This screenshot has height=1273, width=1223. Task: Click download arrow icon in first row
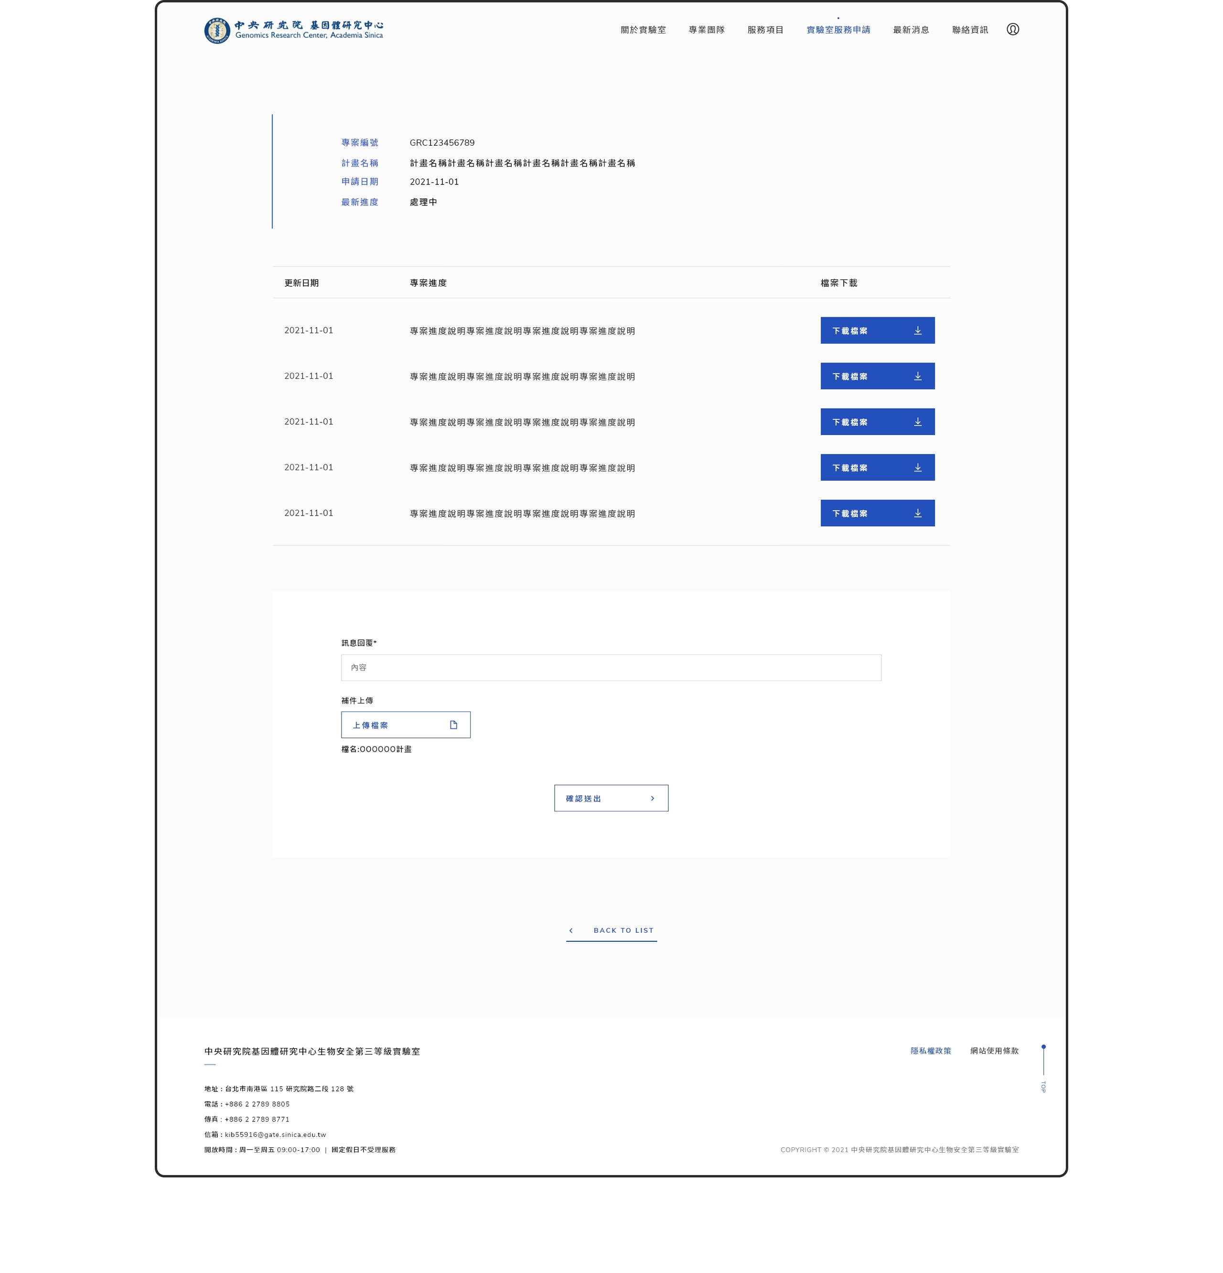coord(917,331)
